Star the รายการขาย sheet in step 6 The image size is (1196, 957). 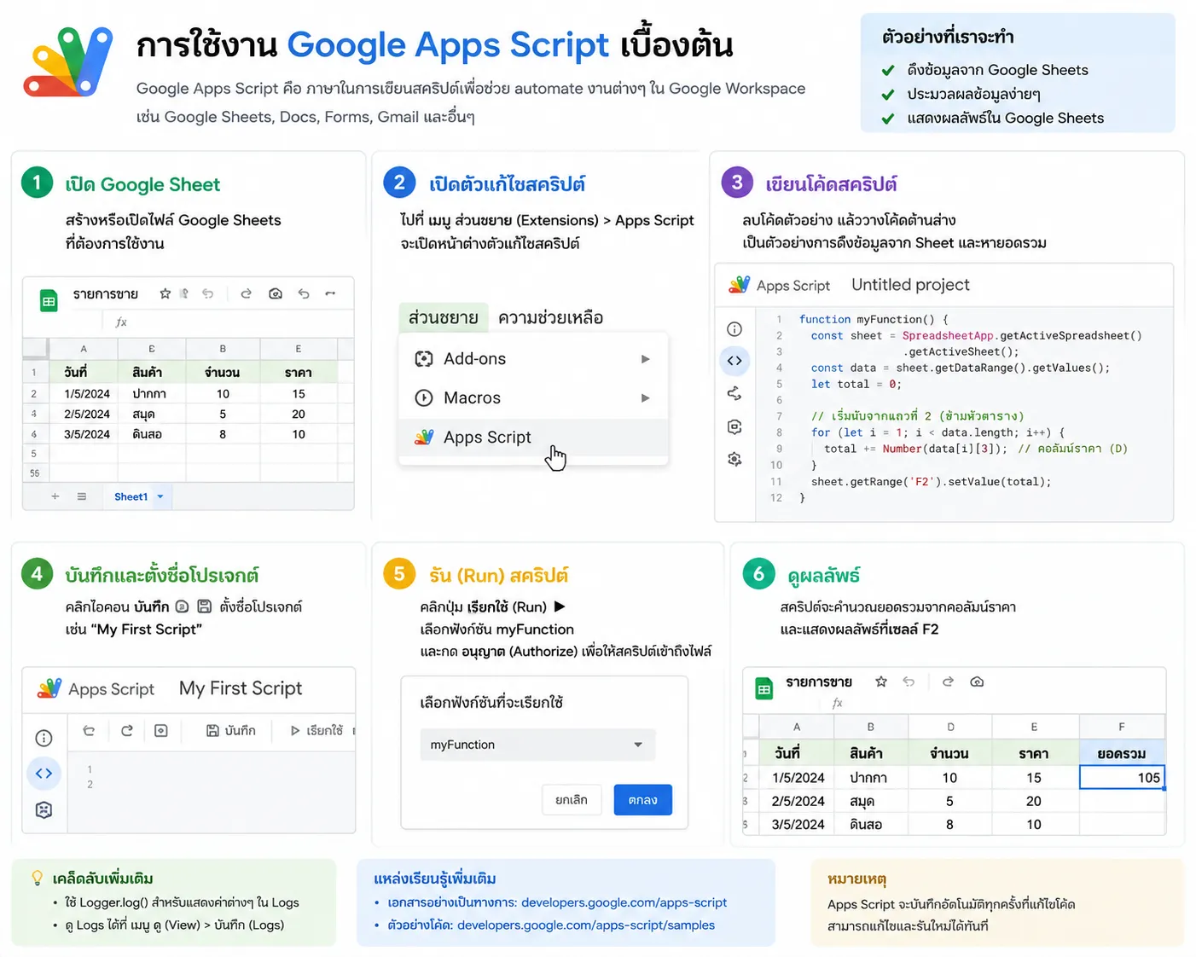point(881,681)
